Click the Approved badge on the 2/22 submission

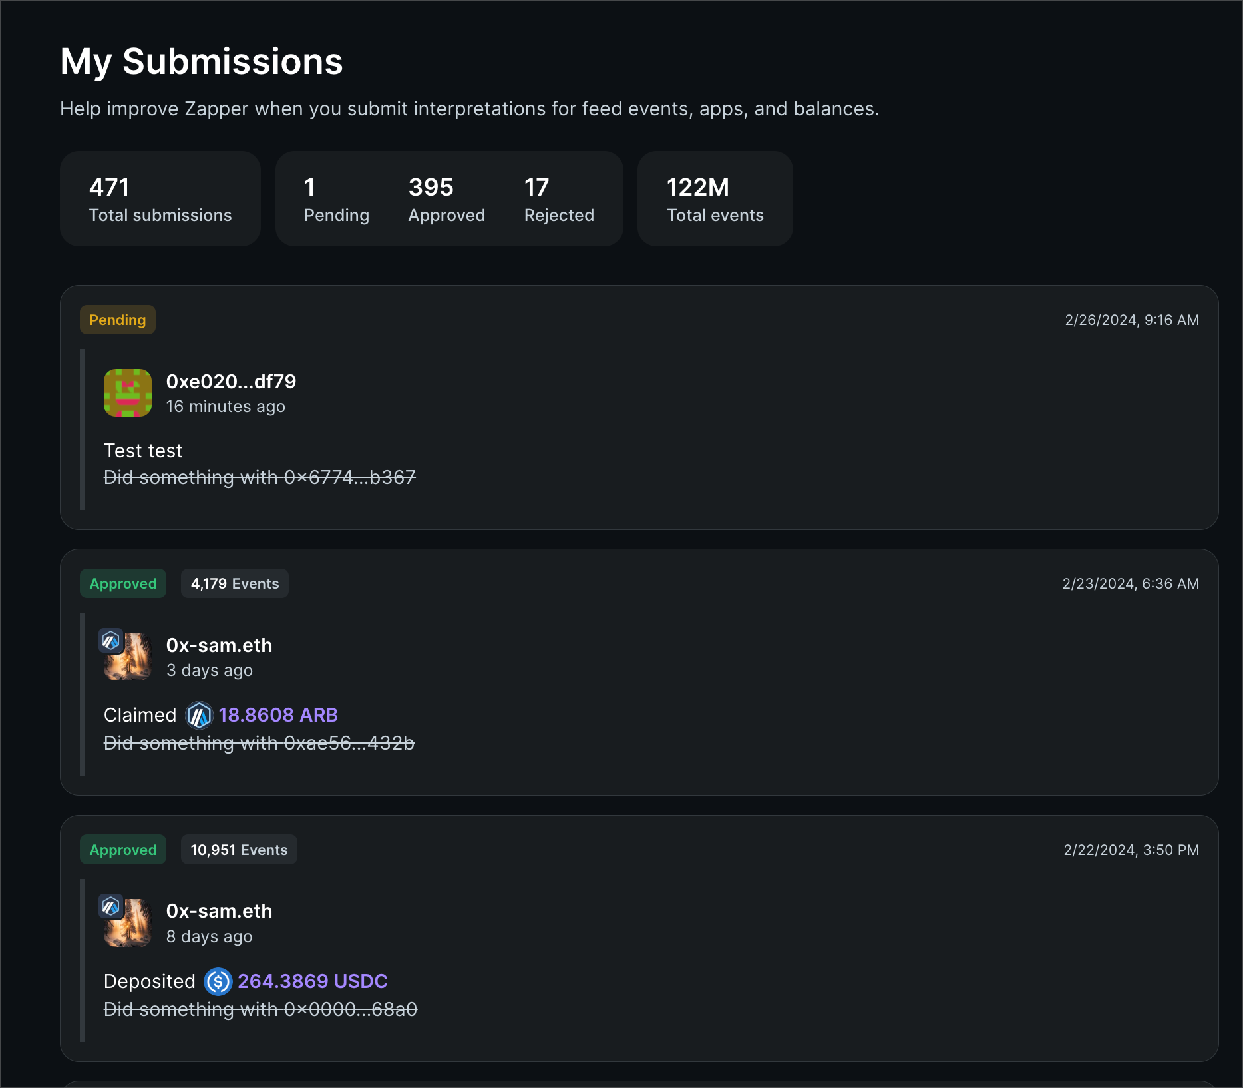point(122,850)
